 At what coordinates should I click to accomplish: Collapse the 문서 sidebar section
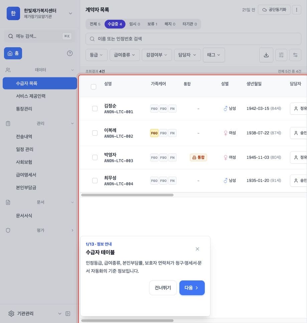[72, 202]
